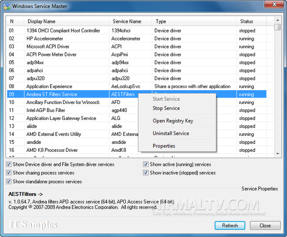Sort by the N column header
The image size is (287, 237).
click(x=15, y=21)
